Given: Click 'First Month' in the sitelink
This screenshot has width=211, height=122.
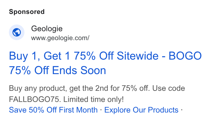Looking at the screenshot, I should tap(78, 110).
